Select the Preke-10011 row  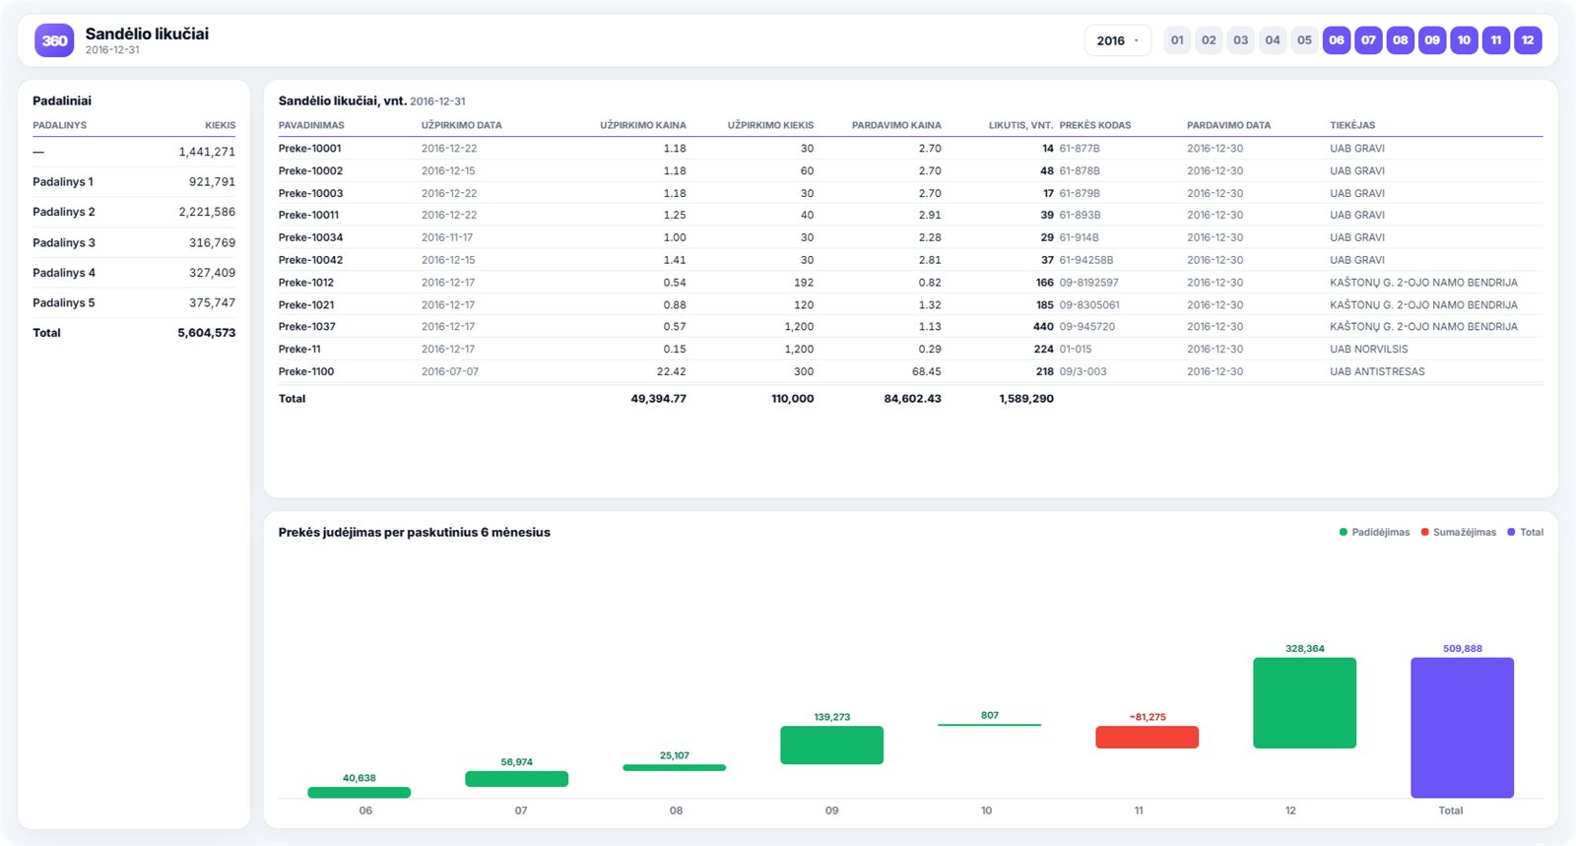coord(910,215)
